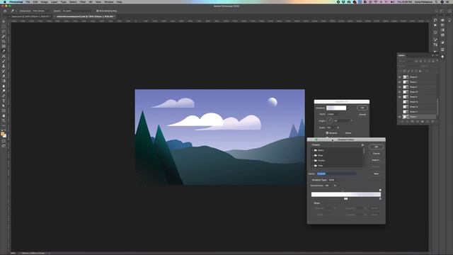Click Cancel in the Gradient Fill dialog

362,115
